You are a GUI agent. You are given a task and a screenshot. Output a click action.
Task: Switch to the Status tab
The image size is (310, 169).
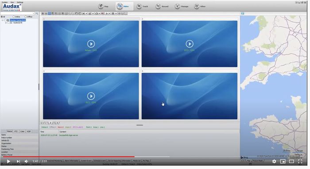(9, 131)
